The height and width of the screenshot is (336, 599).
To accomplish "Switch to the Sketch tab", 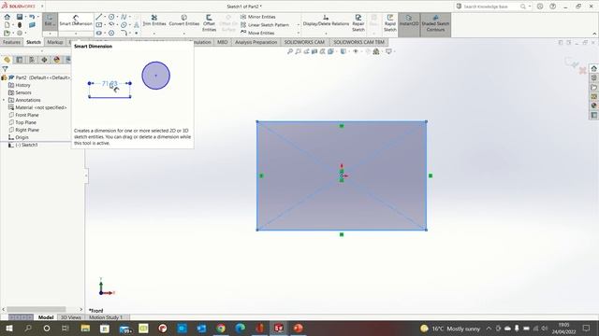I will (x=34, y=42).
